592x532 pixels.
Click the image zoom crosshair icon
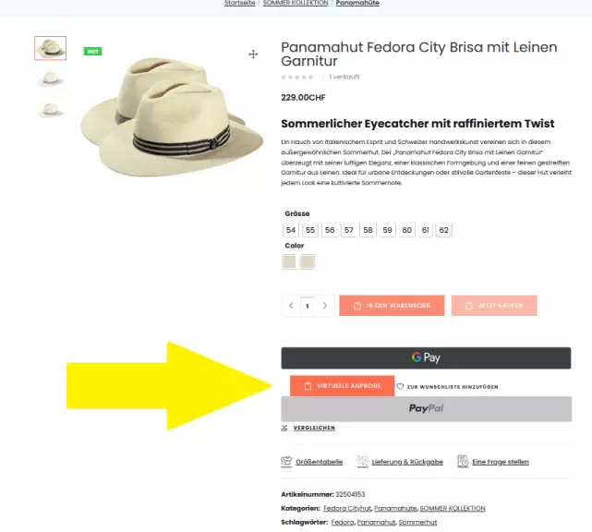coord(253,54)
